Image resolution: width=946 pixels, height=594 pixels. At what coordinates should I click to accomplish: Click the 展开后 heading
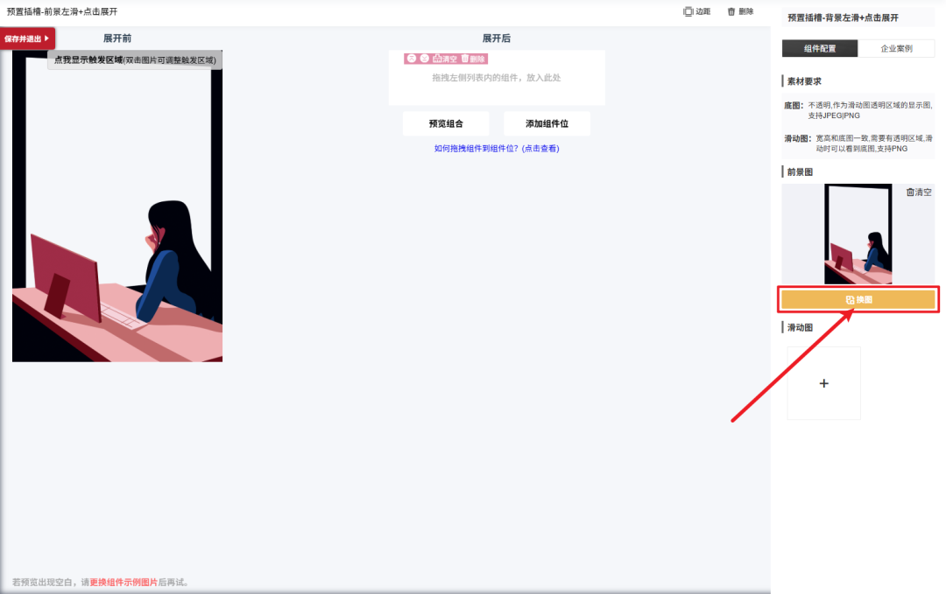497,38
